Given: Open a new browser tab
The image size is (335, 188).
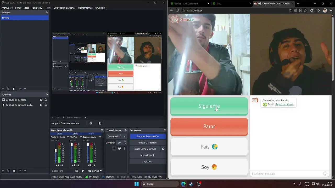Looking at the screenshot, I should point(298,3).
